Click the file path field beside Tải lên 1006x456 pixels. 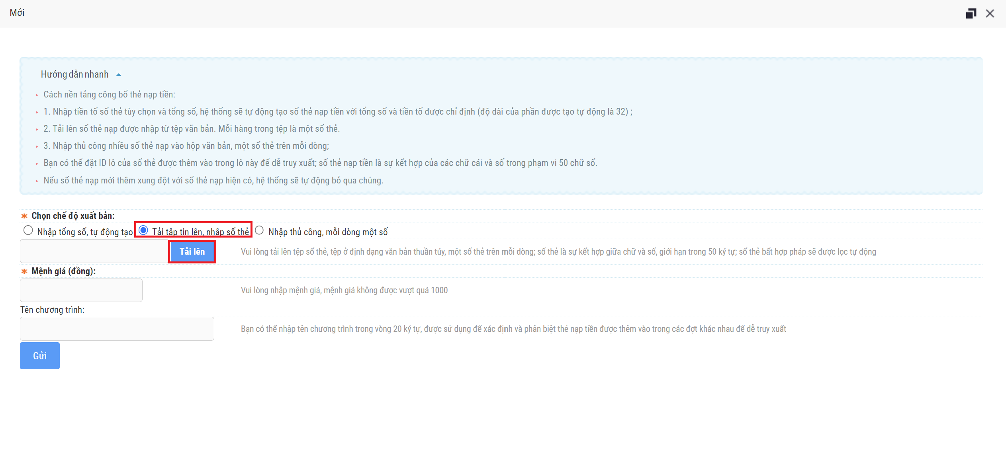pyautogui.click(x=94, y=251)
